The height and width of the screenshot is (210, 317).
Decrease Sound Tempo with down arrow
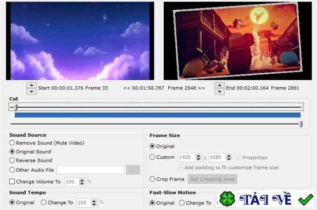click(94, 204)
